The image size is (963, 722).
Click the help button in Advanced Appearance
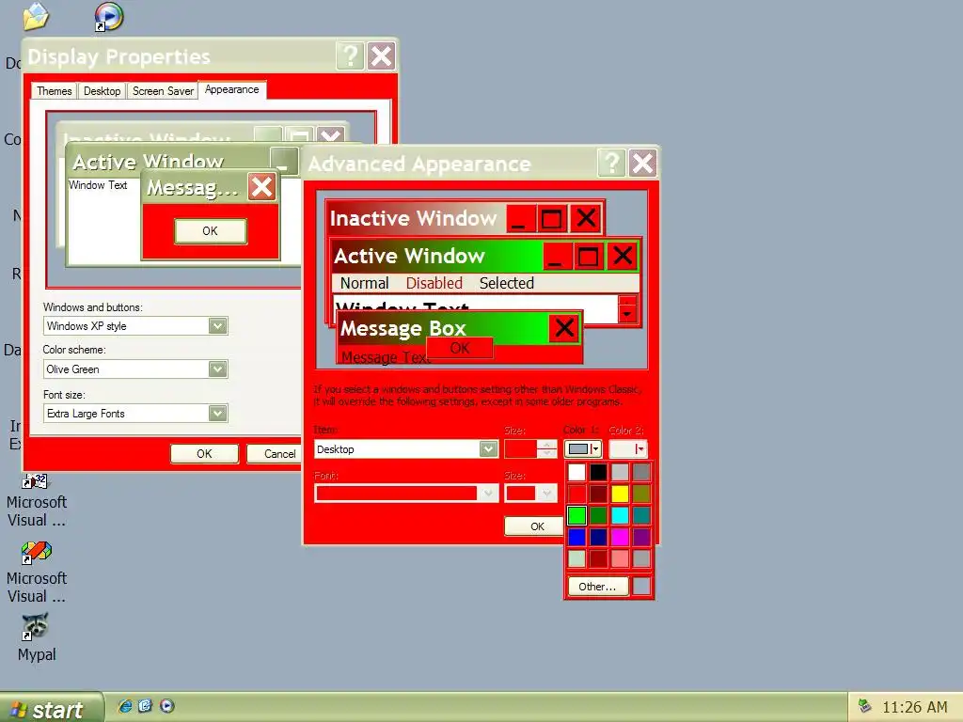611,164
